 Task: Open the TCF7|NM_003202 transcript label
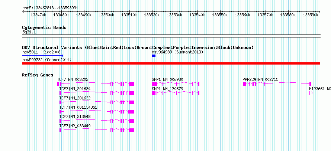73,80
